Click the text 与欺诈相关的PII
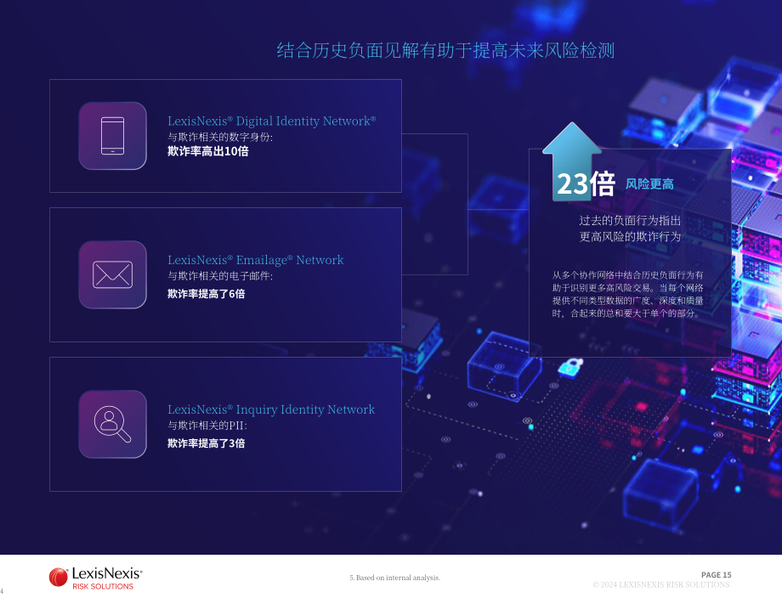Image resolution: width=782 pixels, height=604 pixels. pyautogui.click(x=207, y=426)
